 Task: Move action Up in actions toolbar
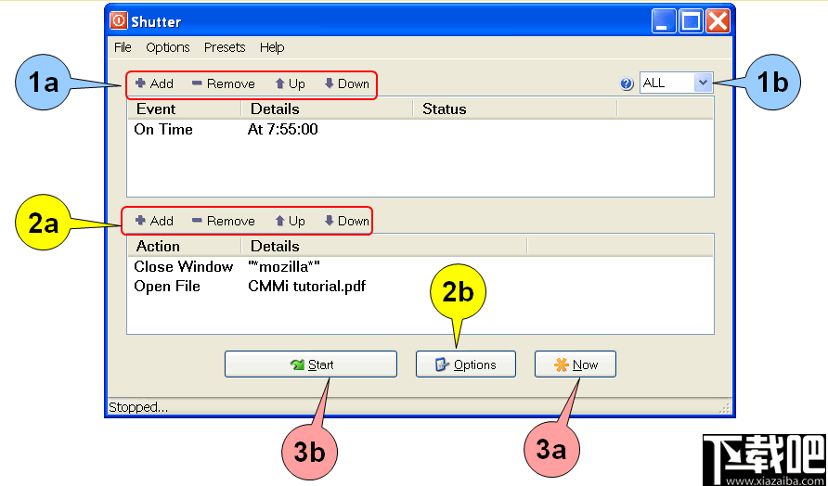290,221
